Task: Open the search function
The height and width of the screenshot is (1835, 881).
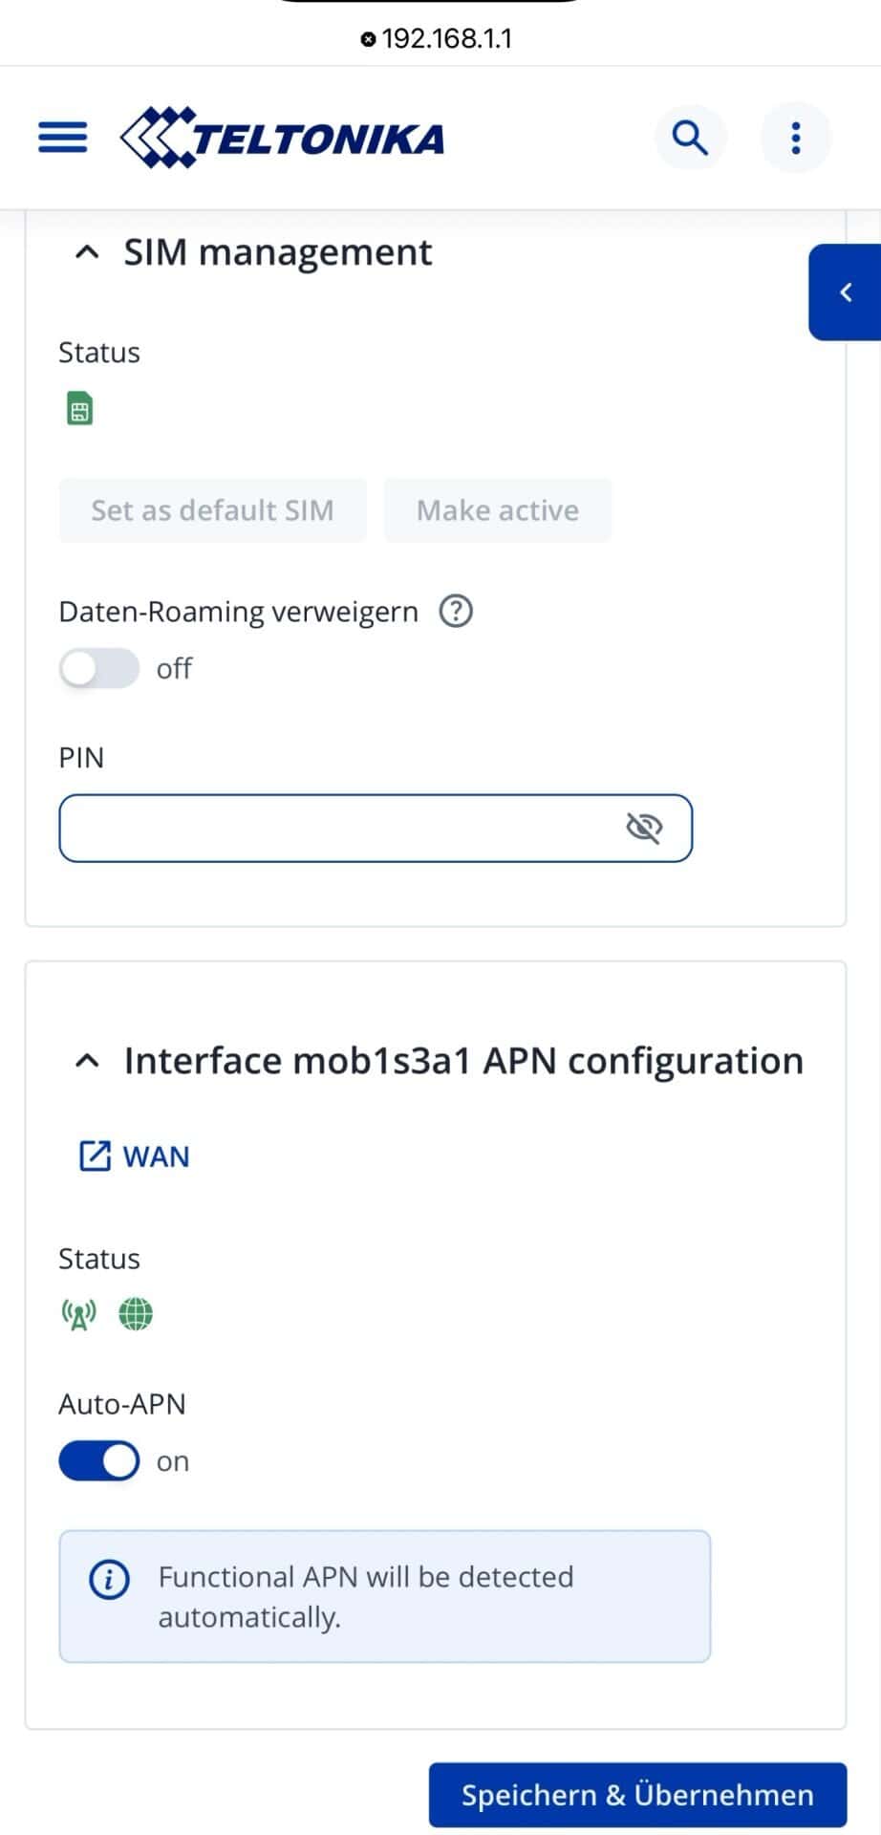Action: (x=689, y=137)
